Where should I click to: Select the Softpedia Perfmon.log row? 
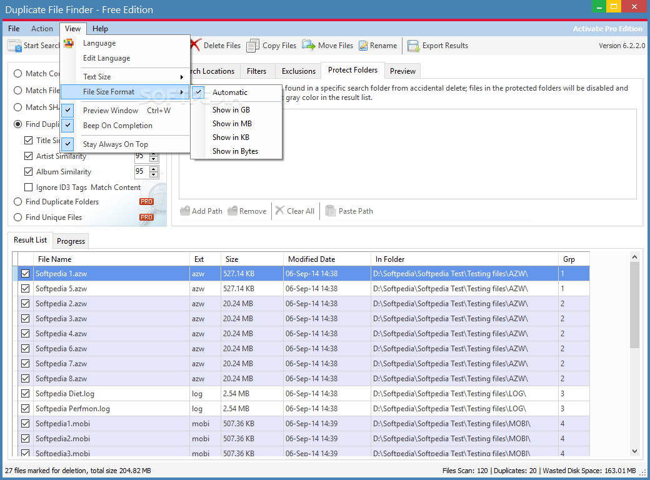(301, 408)
